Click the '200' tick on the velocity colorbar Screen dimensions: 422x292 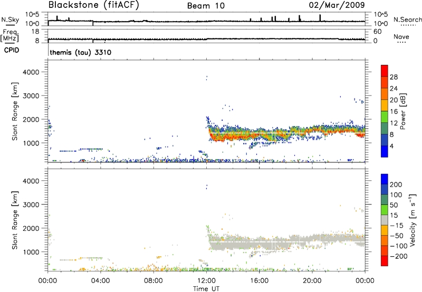point(396,184)
